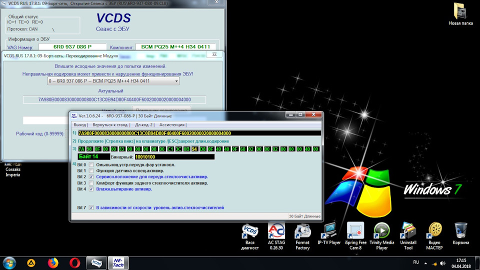Uncheck Bit 7 speed-dependent wipers checkbox
Screen dimensions: 480x270
click(x=91, y=207)
